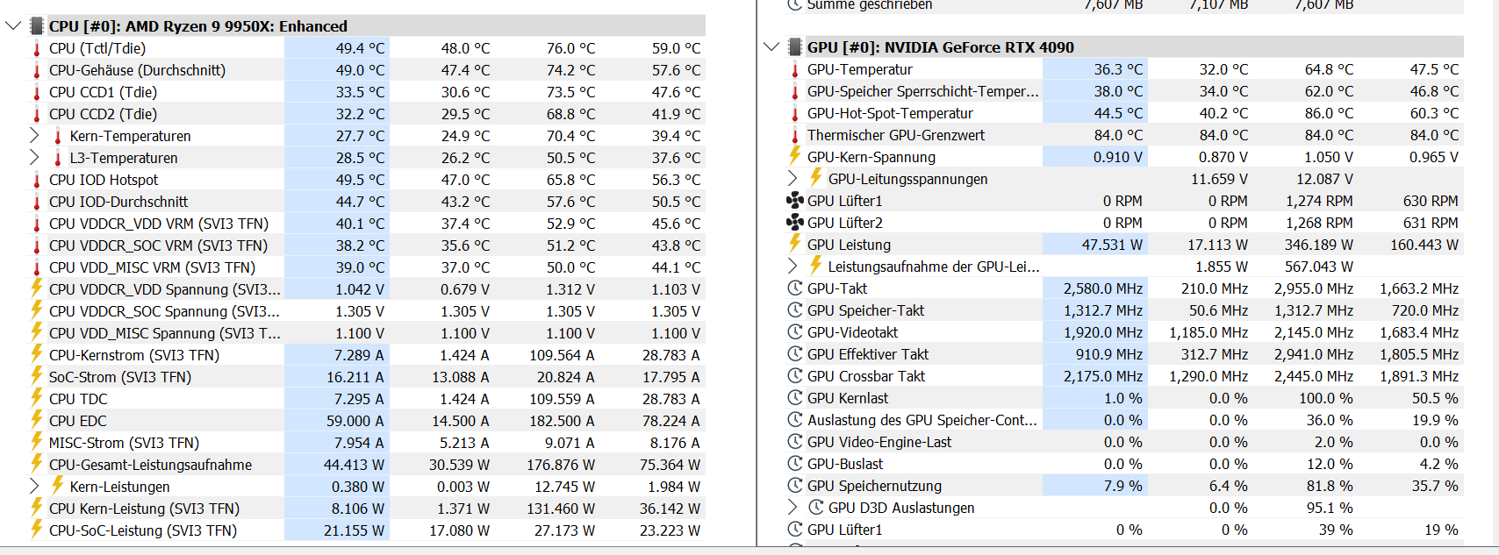Click thermometer icon of CPU VDDCR_VDD VRM

coord(37,224)
